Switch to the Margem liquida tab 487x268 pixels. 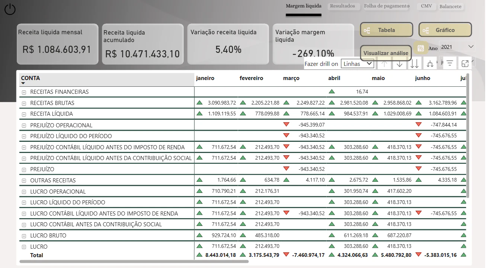coord(304,6)
